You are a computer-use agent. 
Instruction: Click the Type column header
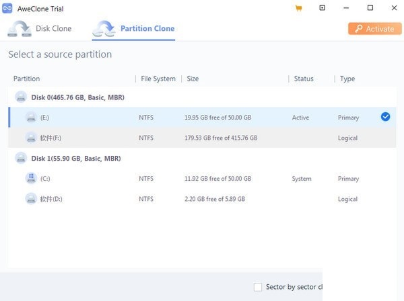(347, 79)
